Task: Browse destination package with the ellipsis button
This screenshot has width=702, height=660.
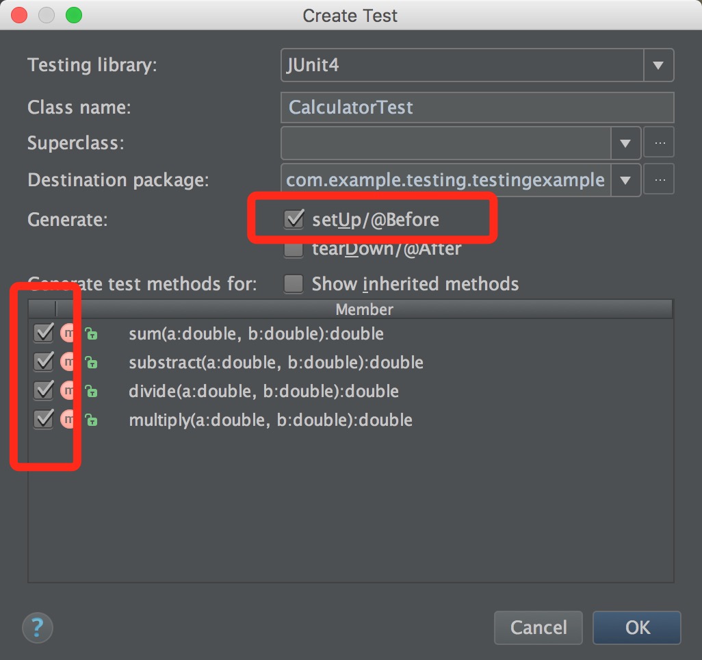Action: tap(660, 180)
